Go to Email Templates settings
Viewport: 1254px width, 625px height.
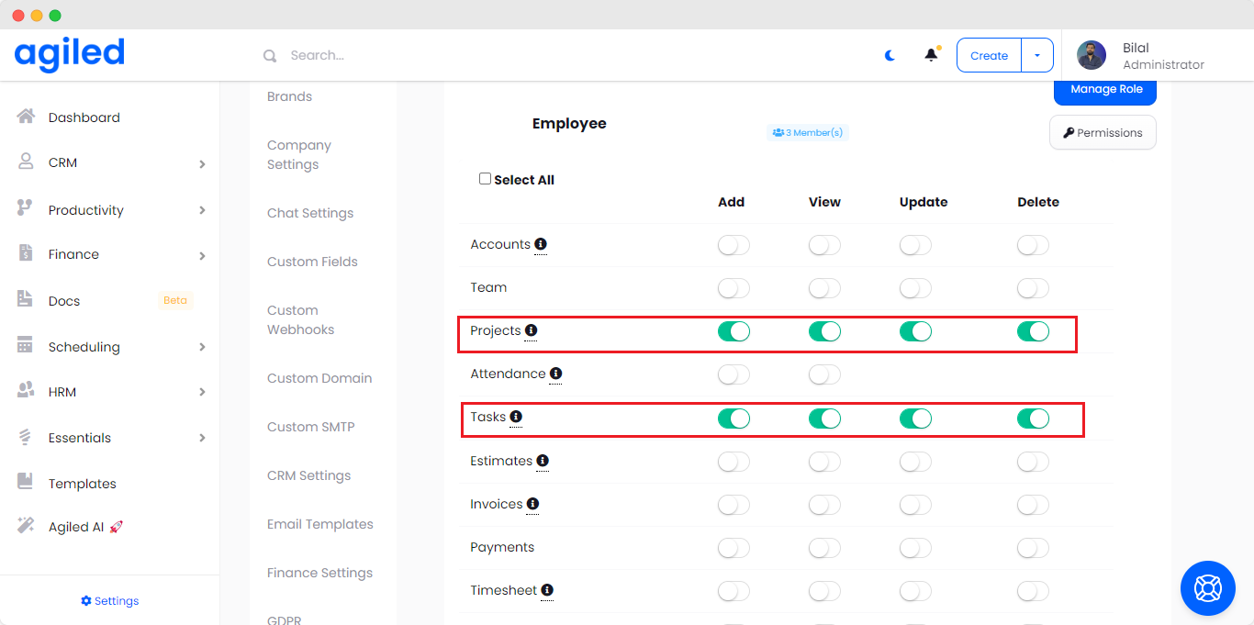click(x=319, y=524)
